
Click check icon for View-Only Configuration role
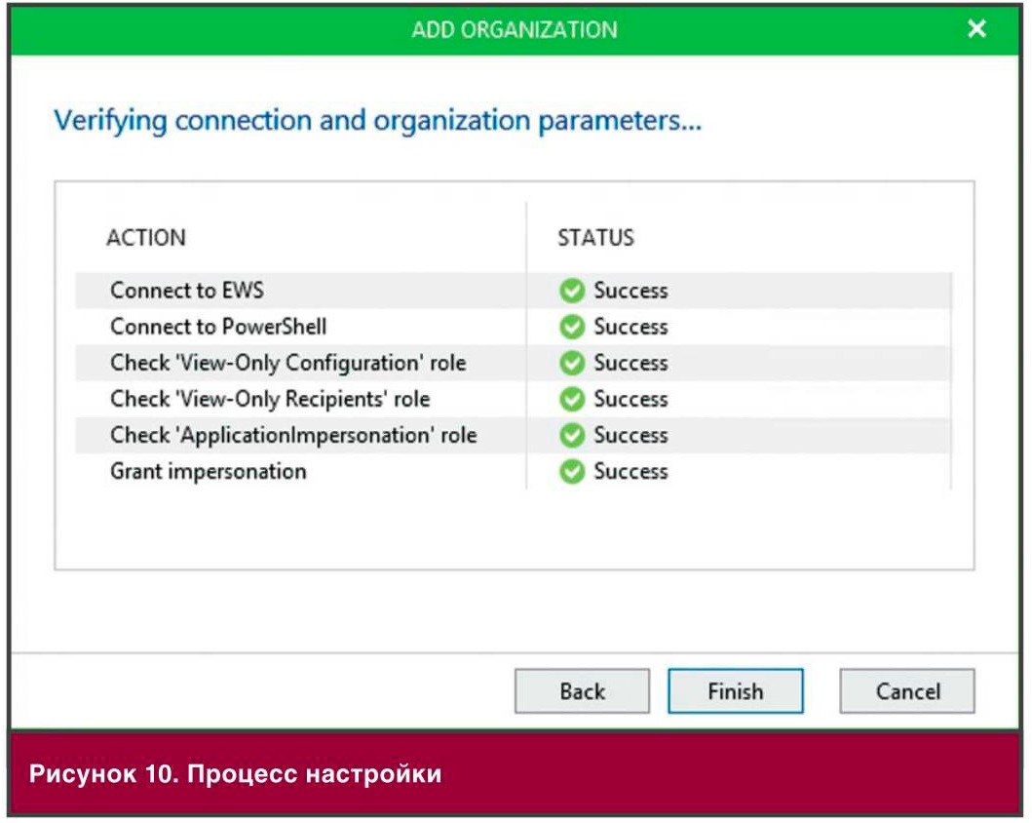click(x=572, y=363)
